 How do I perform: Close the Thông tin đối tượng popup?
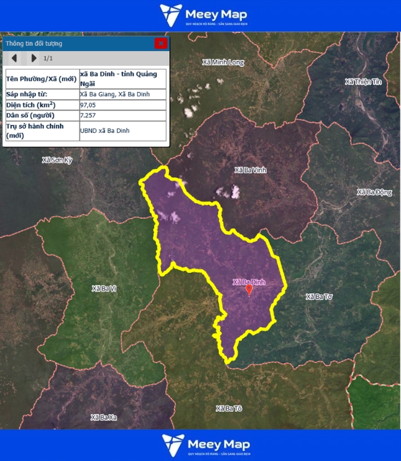tap(161, 43)
